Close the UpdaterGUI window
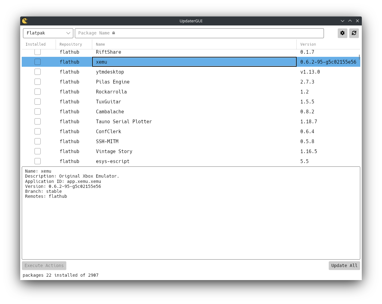Screen dimensions: 382x304 [357, 21]
